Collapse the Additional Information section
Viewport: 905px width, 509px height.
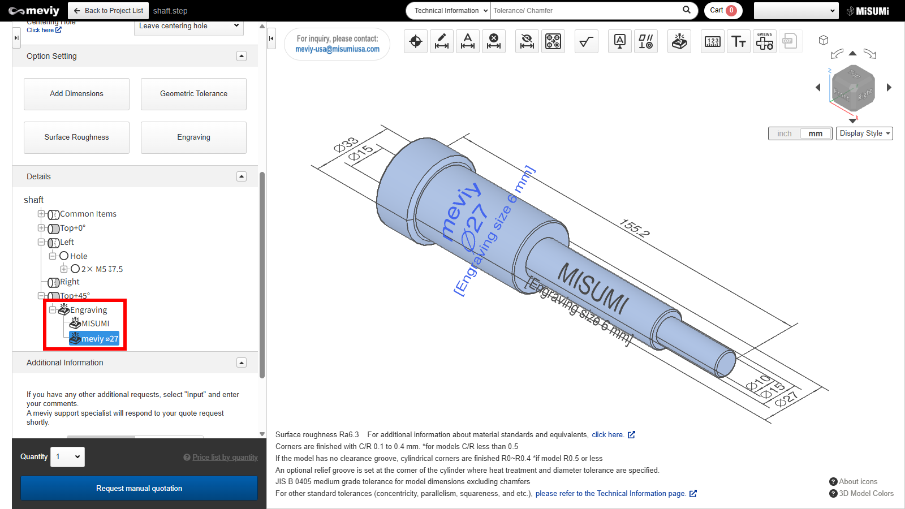click(x=242, y=363)
